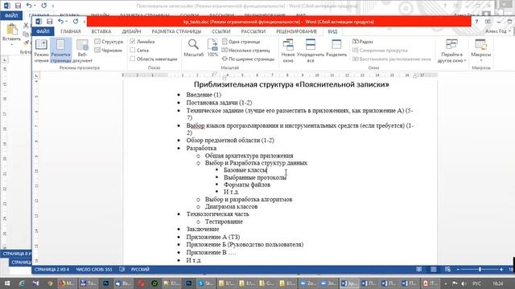Click zoom out minus in status bar

click(x=458, y=270)
